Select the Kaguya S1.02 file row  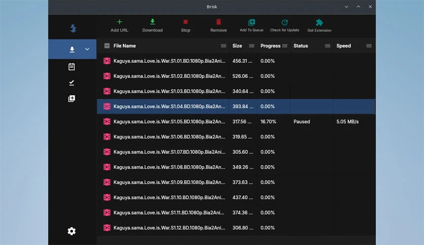[x=236, y=76]
